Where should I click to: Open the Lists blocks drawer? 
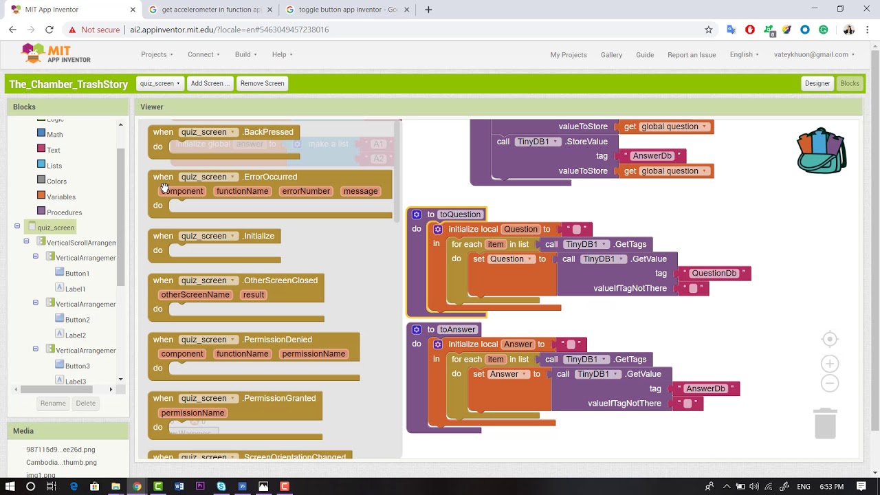point(54,166)
